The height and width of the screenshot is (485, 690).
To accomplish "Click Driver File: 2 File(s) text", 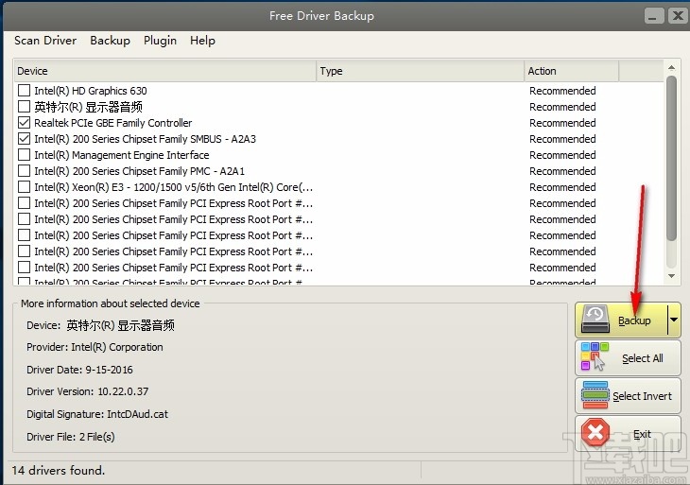I will pos(70,437).
